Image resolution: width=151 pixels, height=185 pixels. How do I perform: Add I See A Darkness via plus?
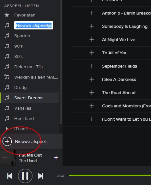(92, 79)
